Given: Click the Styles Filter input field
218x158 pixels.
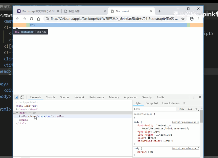Looking at the screenshot, I should (x=155, y=109).
